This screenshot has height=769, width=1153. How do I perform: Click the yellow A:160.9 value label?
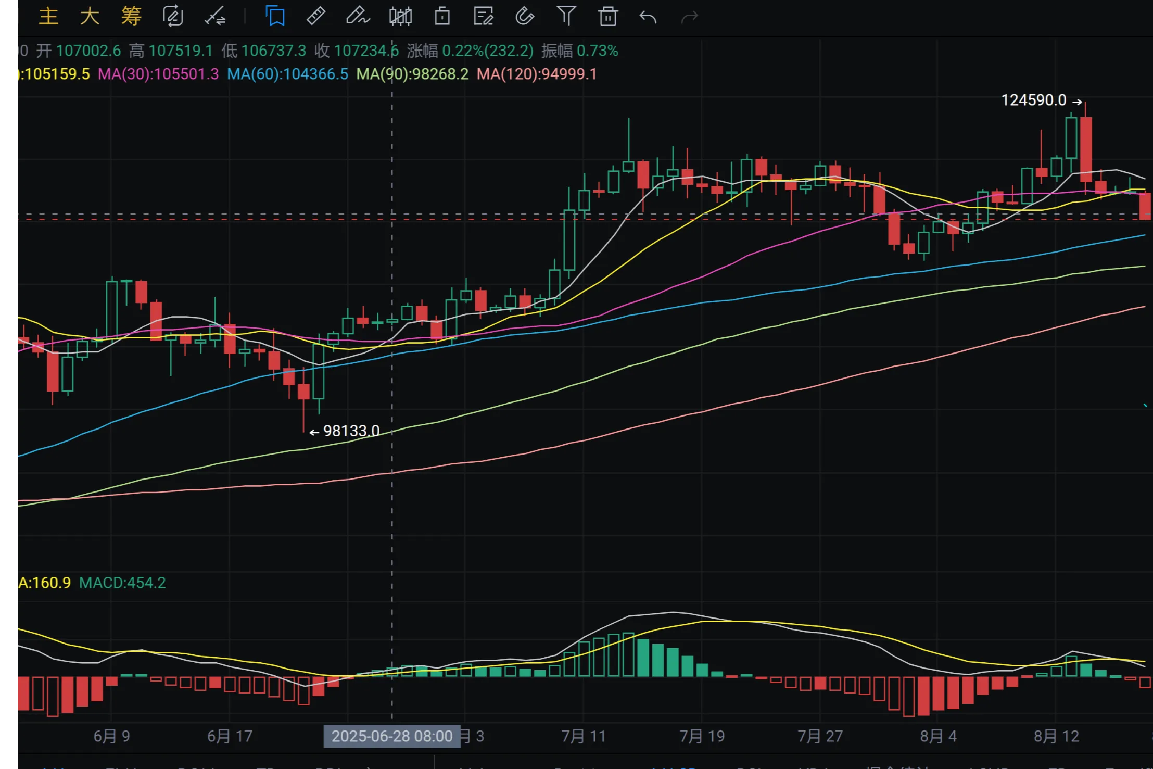[x=45, y=583]
